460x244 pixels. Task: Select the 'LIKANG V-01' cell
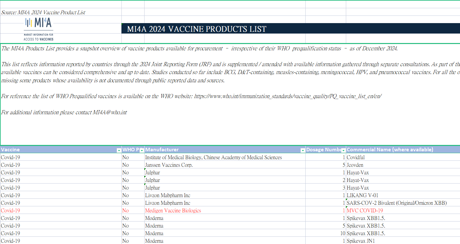click(403, 195)
